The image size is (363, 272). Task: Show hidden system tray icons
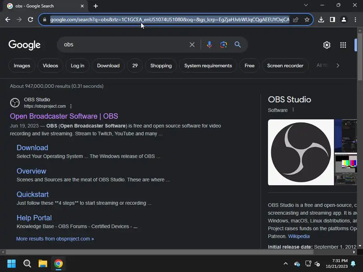click(x=286, y=263)
